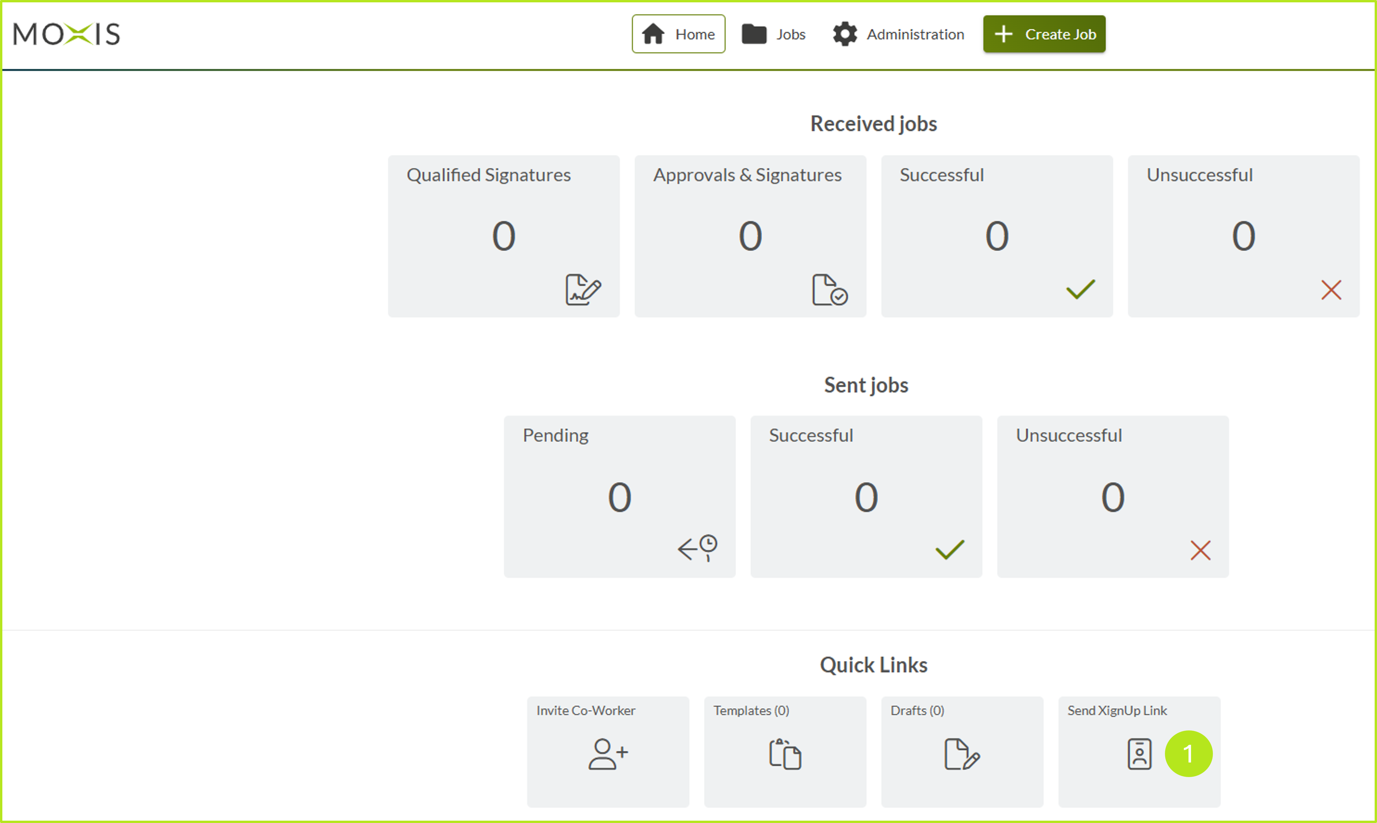Click the Drafts (0) quick link label
1377x823 pixels.
tap(916, 711)
